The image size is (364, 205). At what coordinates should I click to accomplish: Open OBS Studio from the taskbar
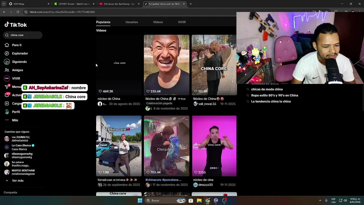[224, 200]
